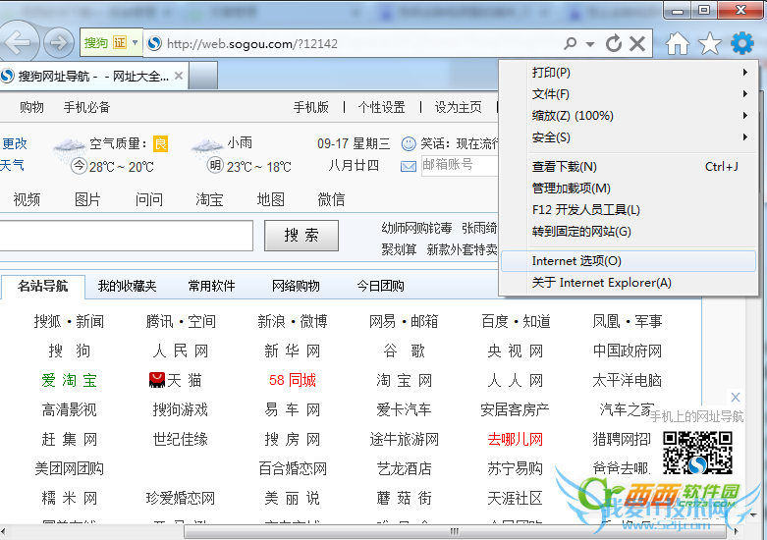The width and height of the screenshot is (767, 540).
Task: Open Tools gear icon
Action: pyautogui.click(x=742, y=43)
